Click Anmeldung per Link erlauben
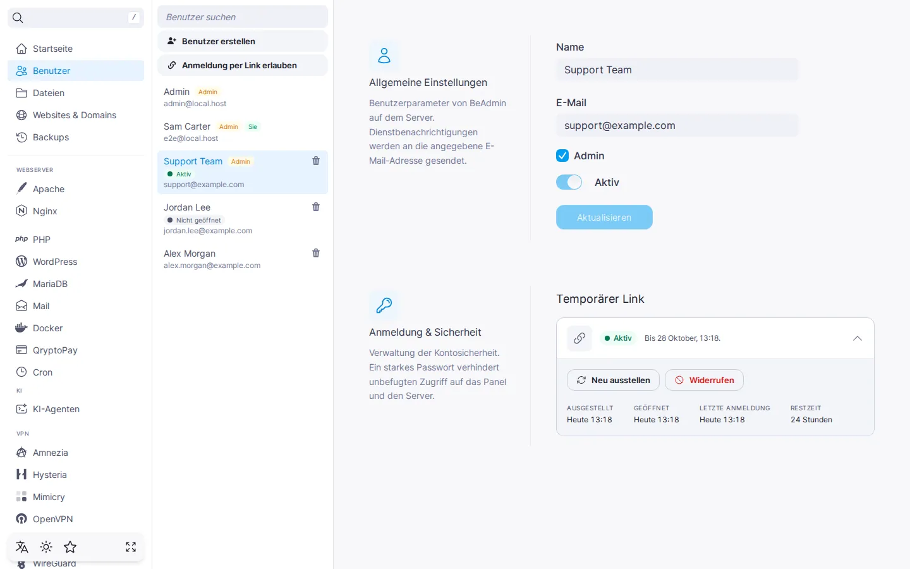The image size is (910, 569). 243,65
